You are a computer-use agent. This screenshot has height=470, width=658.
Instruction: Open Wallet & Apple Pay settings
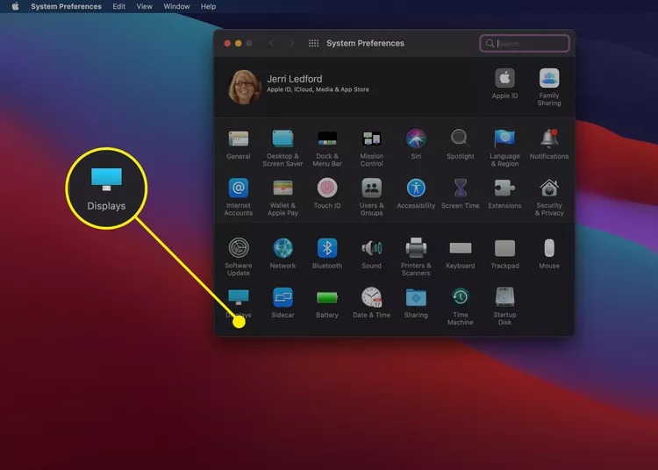tap(283, 197)
